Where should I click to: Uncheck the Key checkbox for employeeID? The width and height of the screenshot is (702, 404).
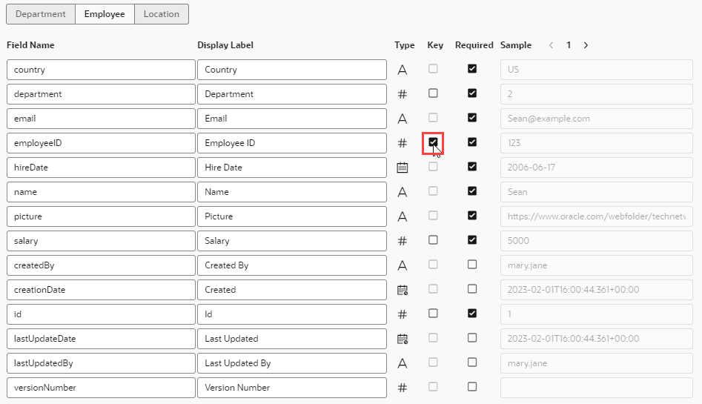point(434,142)
